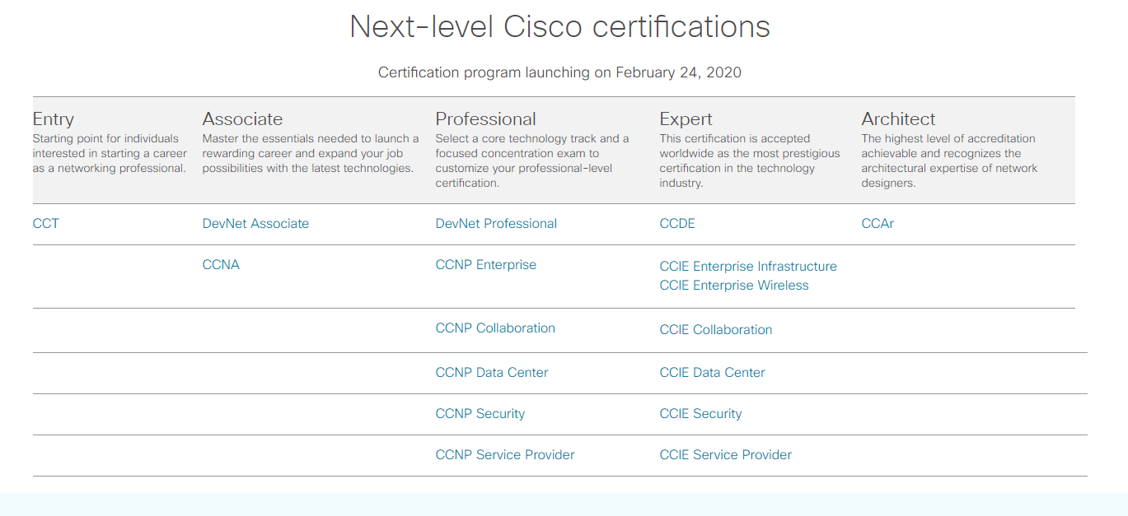The height and width of the screenshot is (516, 1128).
Task: Open the CCIE Collaboration link
Action: pos(716,330)
